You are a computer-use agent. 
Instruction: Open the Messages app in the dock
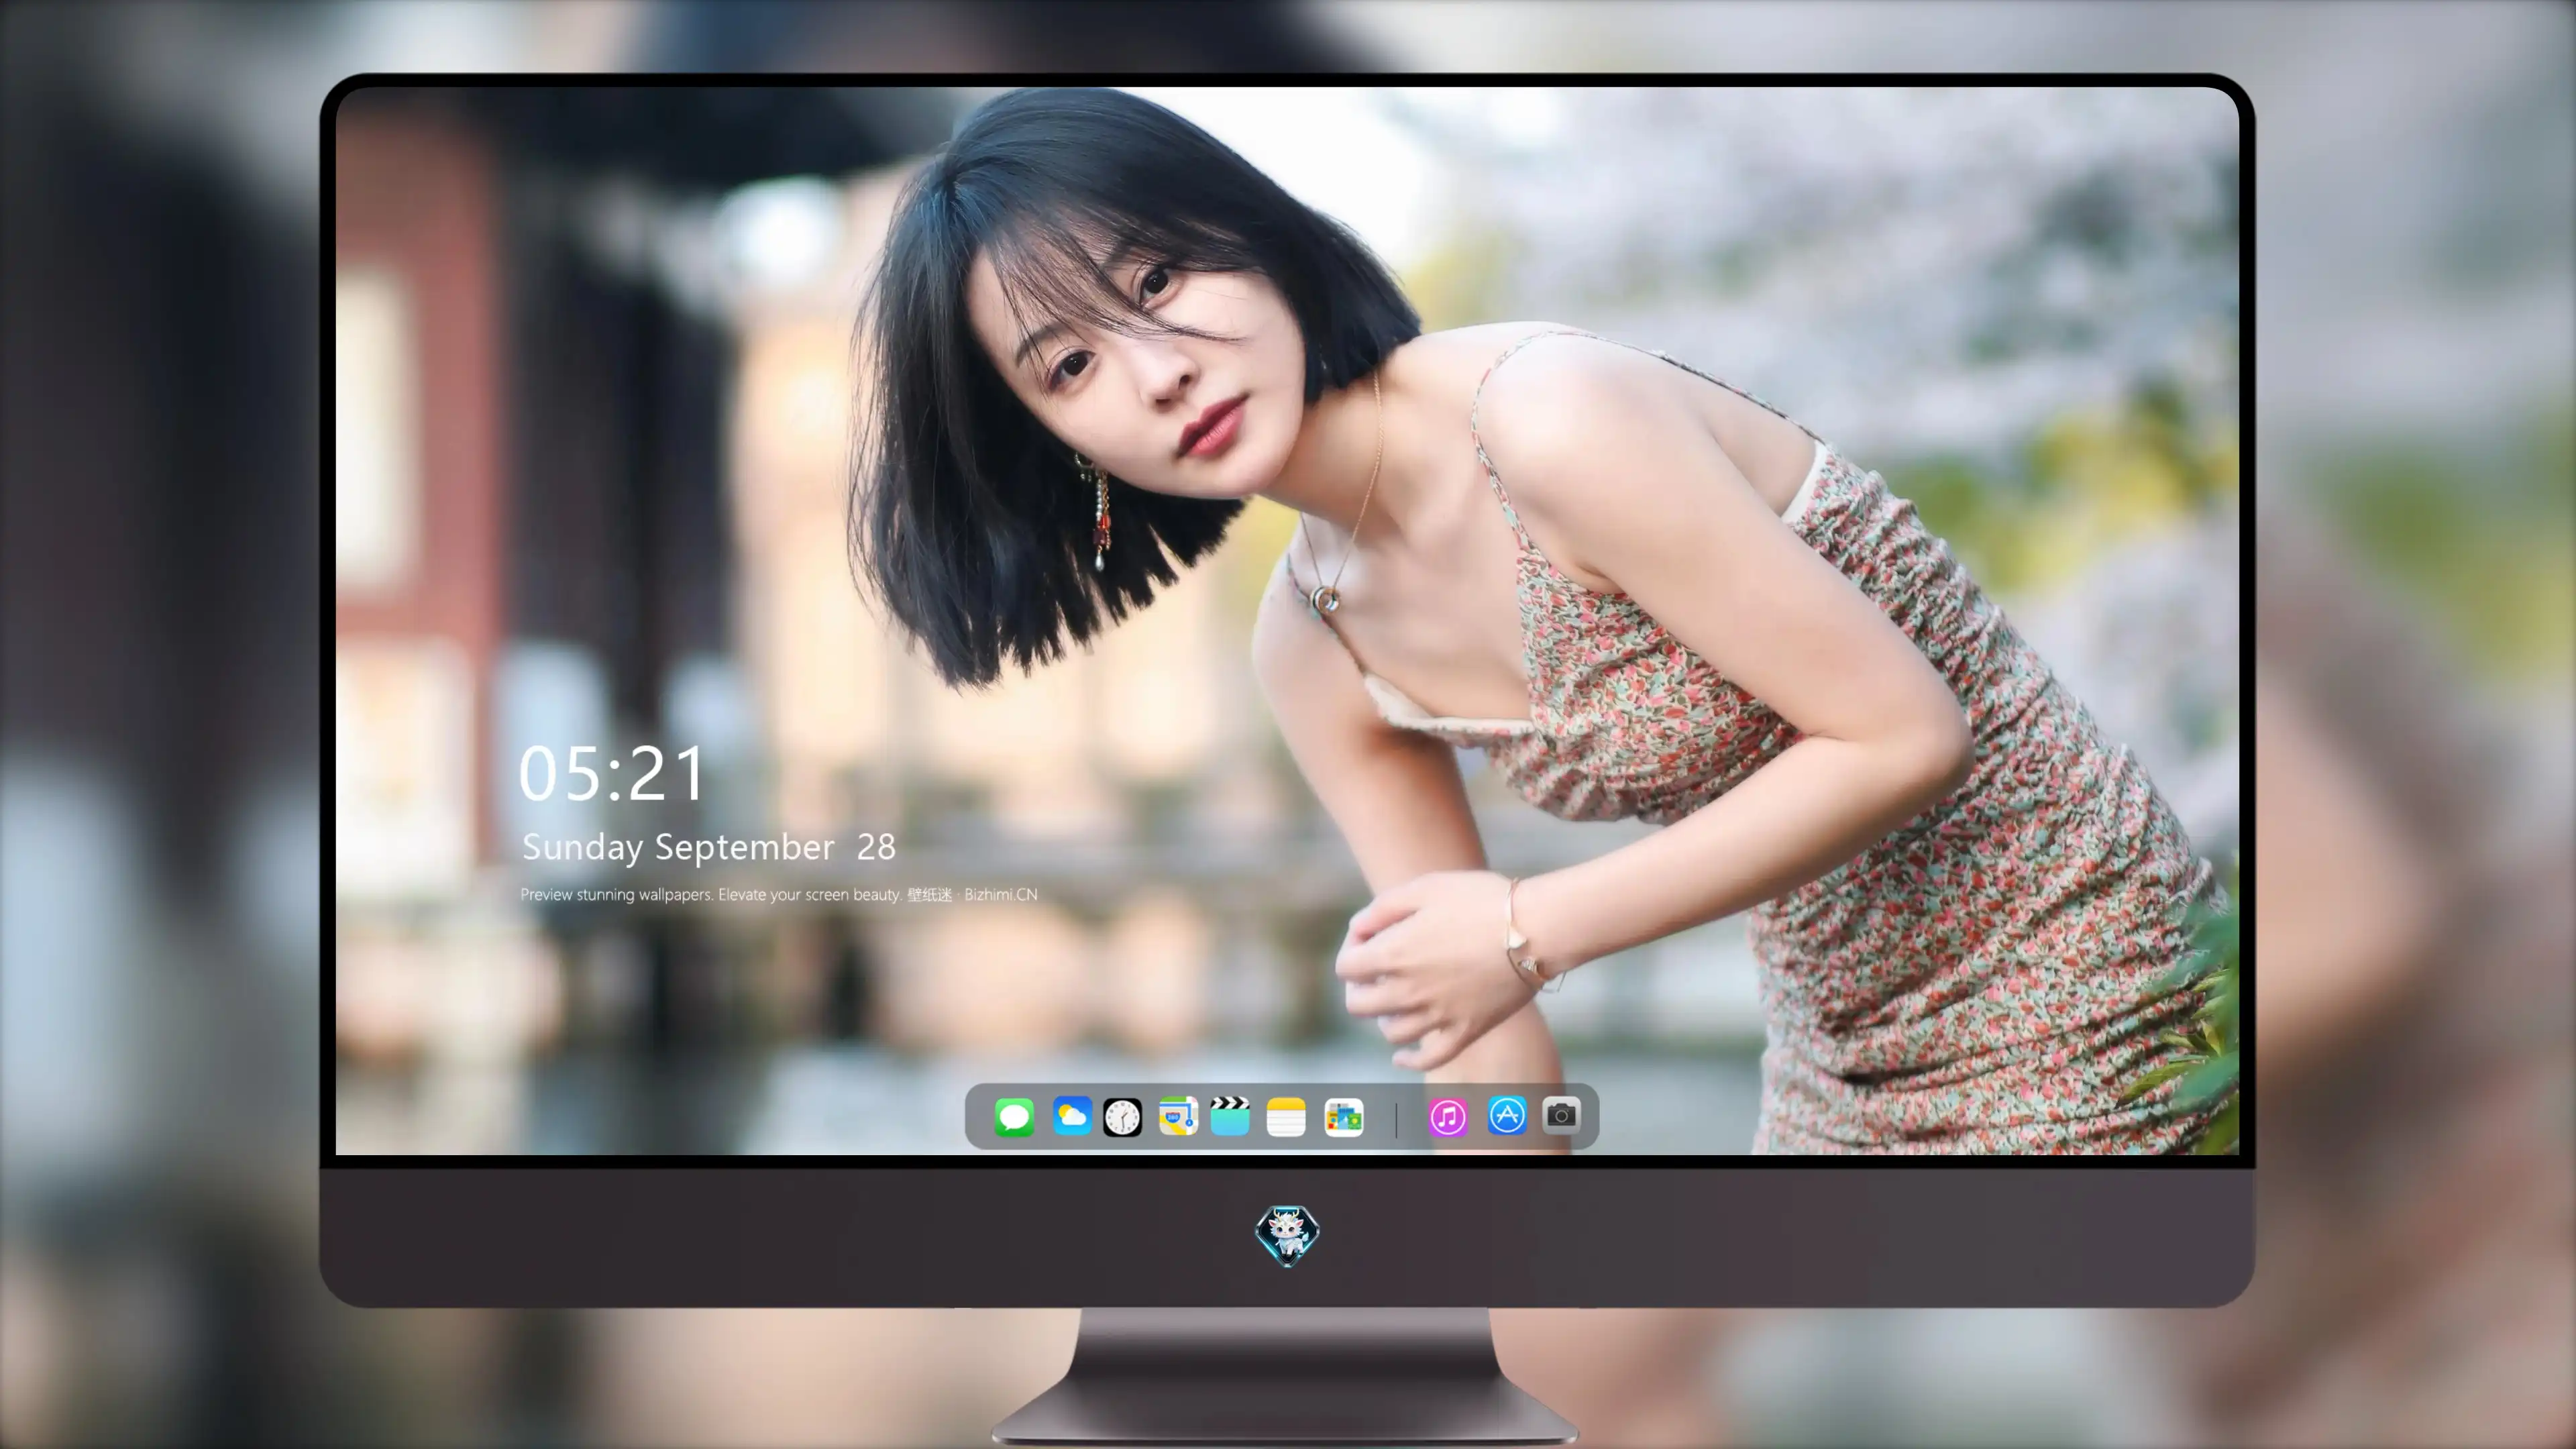1014,1116
